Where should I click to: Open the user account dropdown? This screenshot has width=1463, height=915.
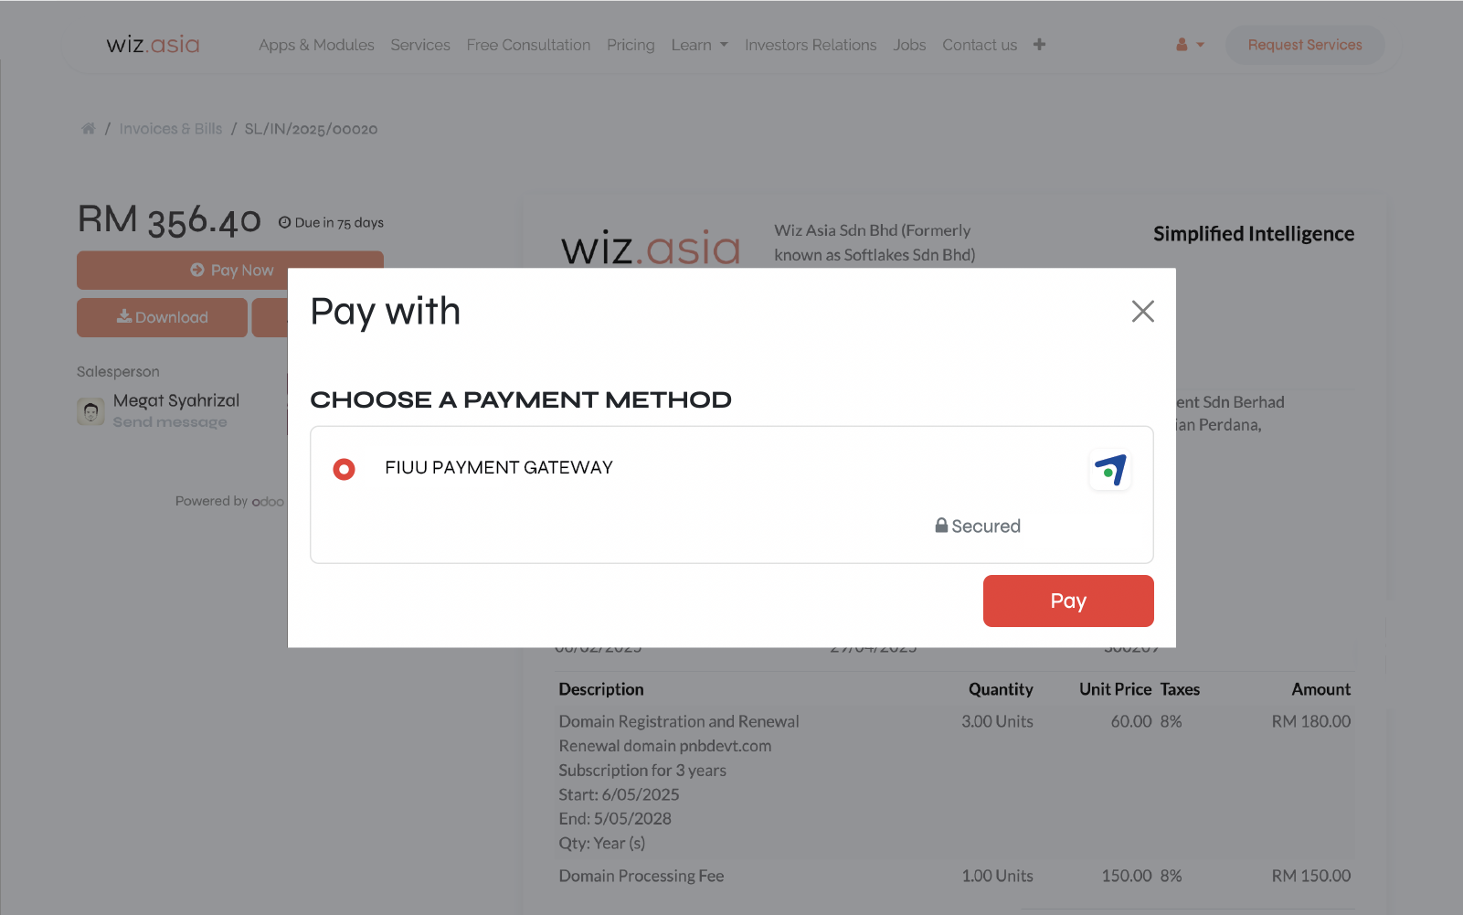tap(1189, 45)
